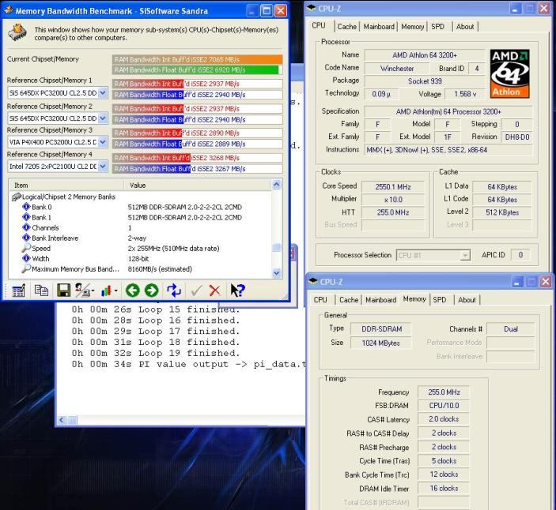Click the CAS# Latency 2.0 clocks field

point(444,419)
